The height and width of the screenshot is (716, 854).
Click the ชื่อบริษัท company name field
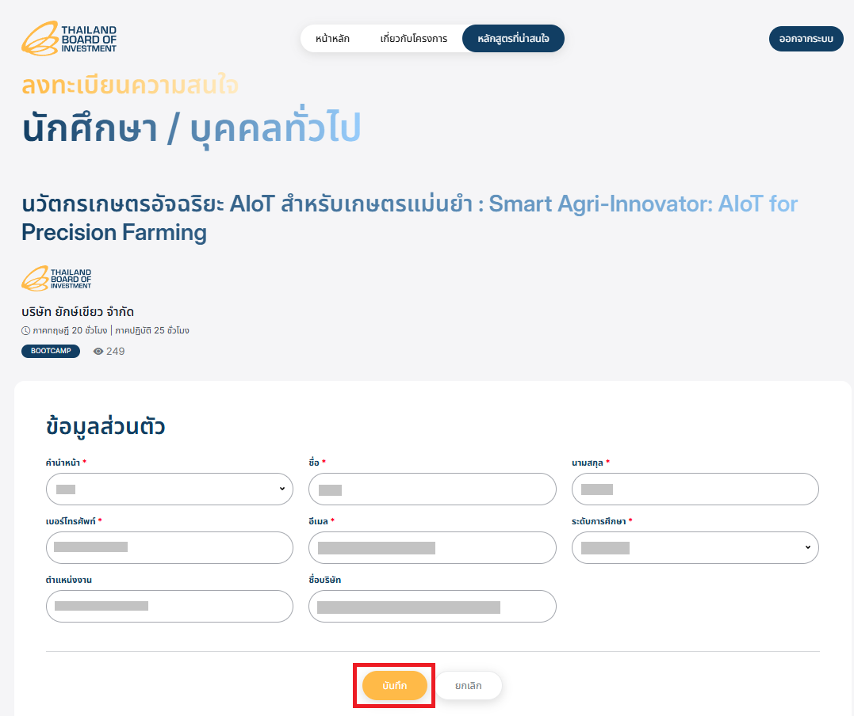coord(432,607)
